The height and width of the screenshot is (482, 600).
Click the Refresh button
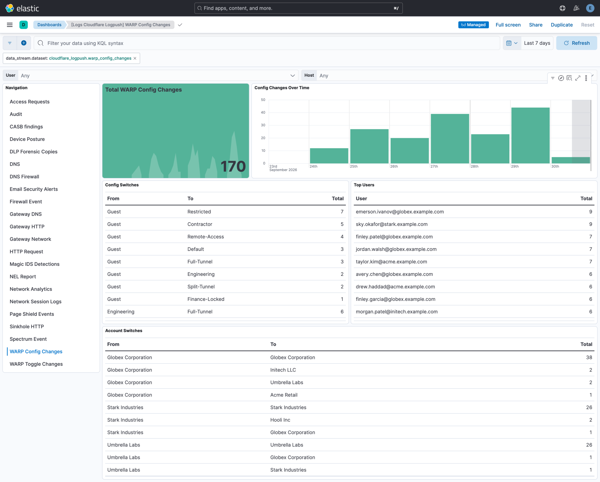(x=577, y=43)
